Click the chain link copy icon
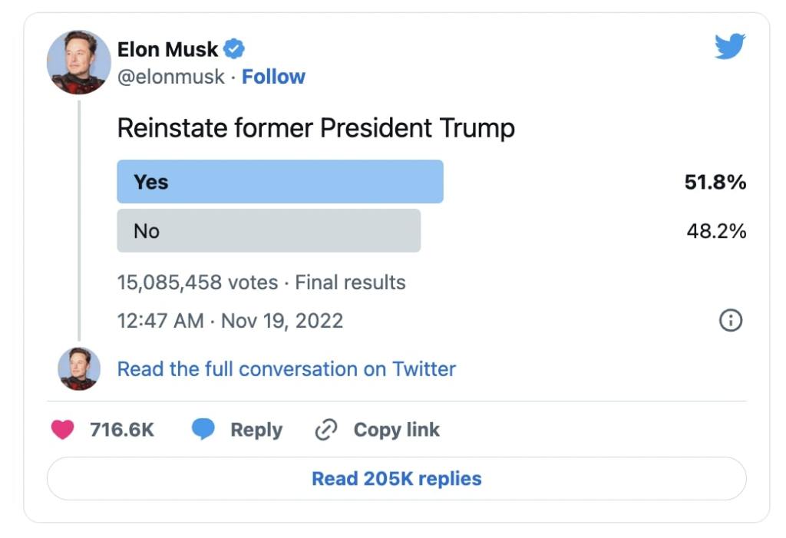Image resolution: width=786 pixels, height=538 pixels. click(326, 430)
